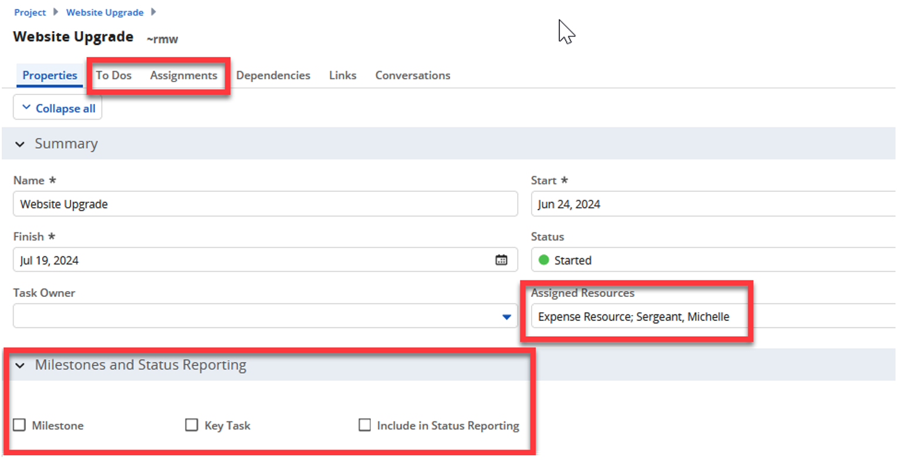Click the Task Owner label
This screenshot has width=909, height=470.
pyautogui.click(x=44, y=293)
